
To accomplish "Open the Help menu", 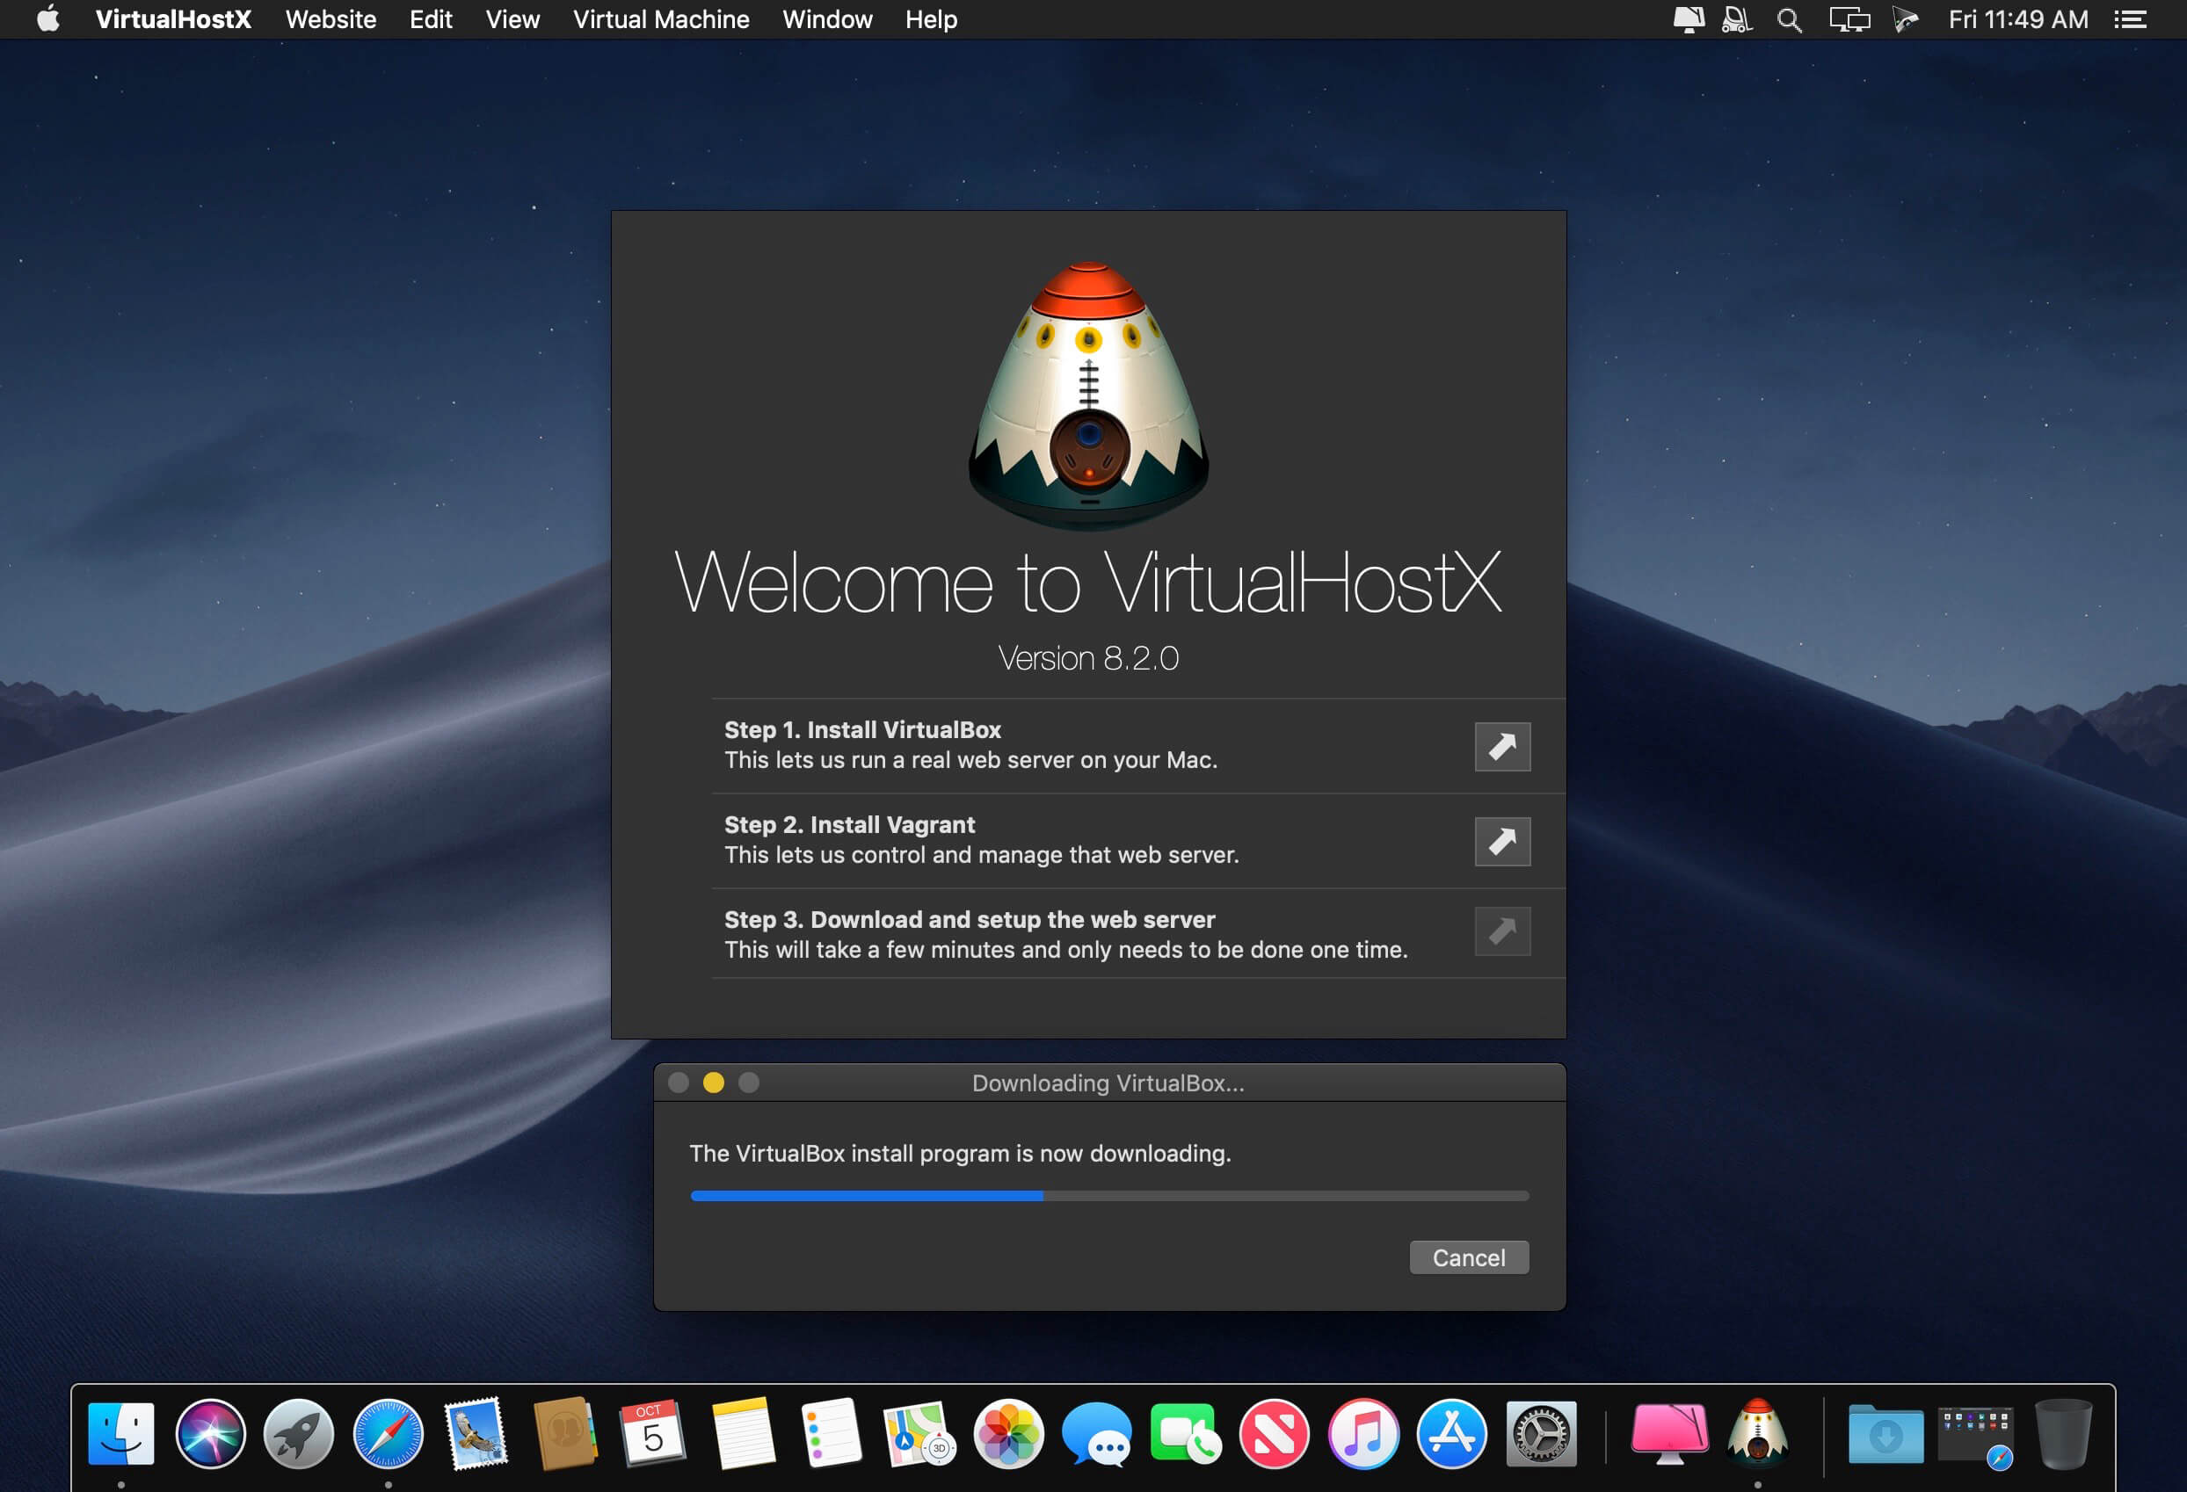I will (931, 19).
